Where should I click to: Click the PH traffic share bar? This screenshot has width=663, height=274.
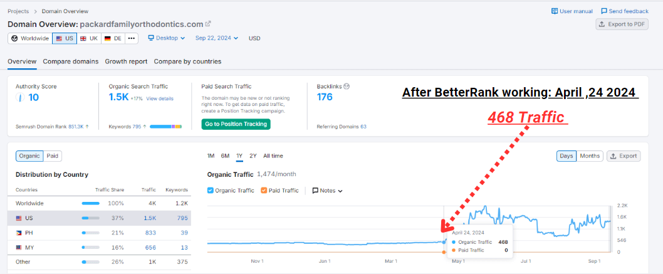click(90, 233)
